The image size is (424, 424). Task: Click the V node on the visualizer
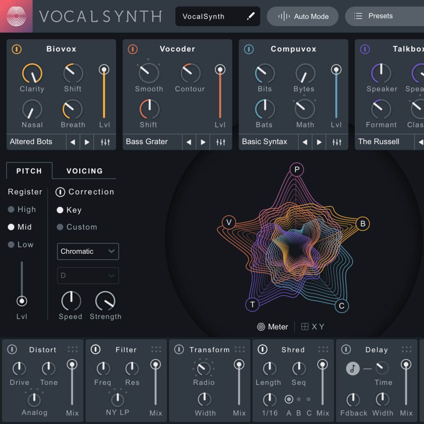coord(229,222)
